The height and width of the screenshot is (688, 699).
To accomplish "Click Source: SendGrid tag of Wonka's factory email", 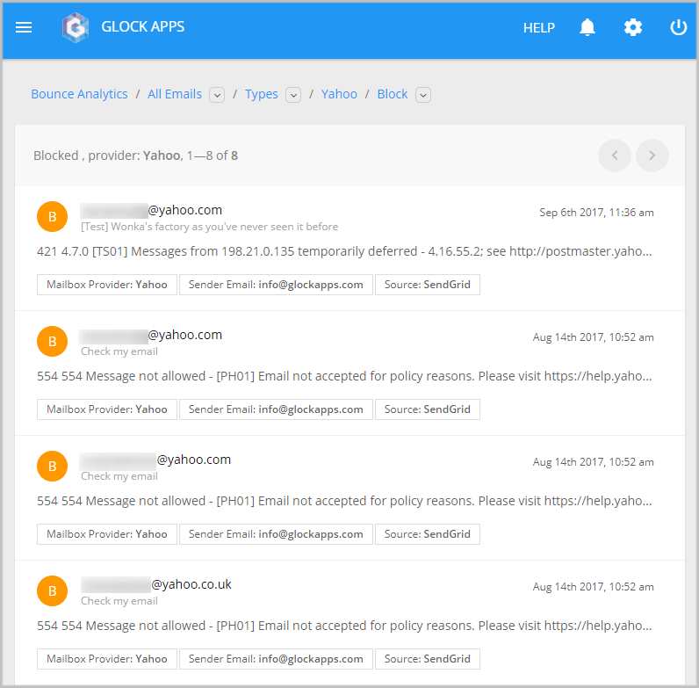I will [x=427, y=285].
